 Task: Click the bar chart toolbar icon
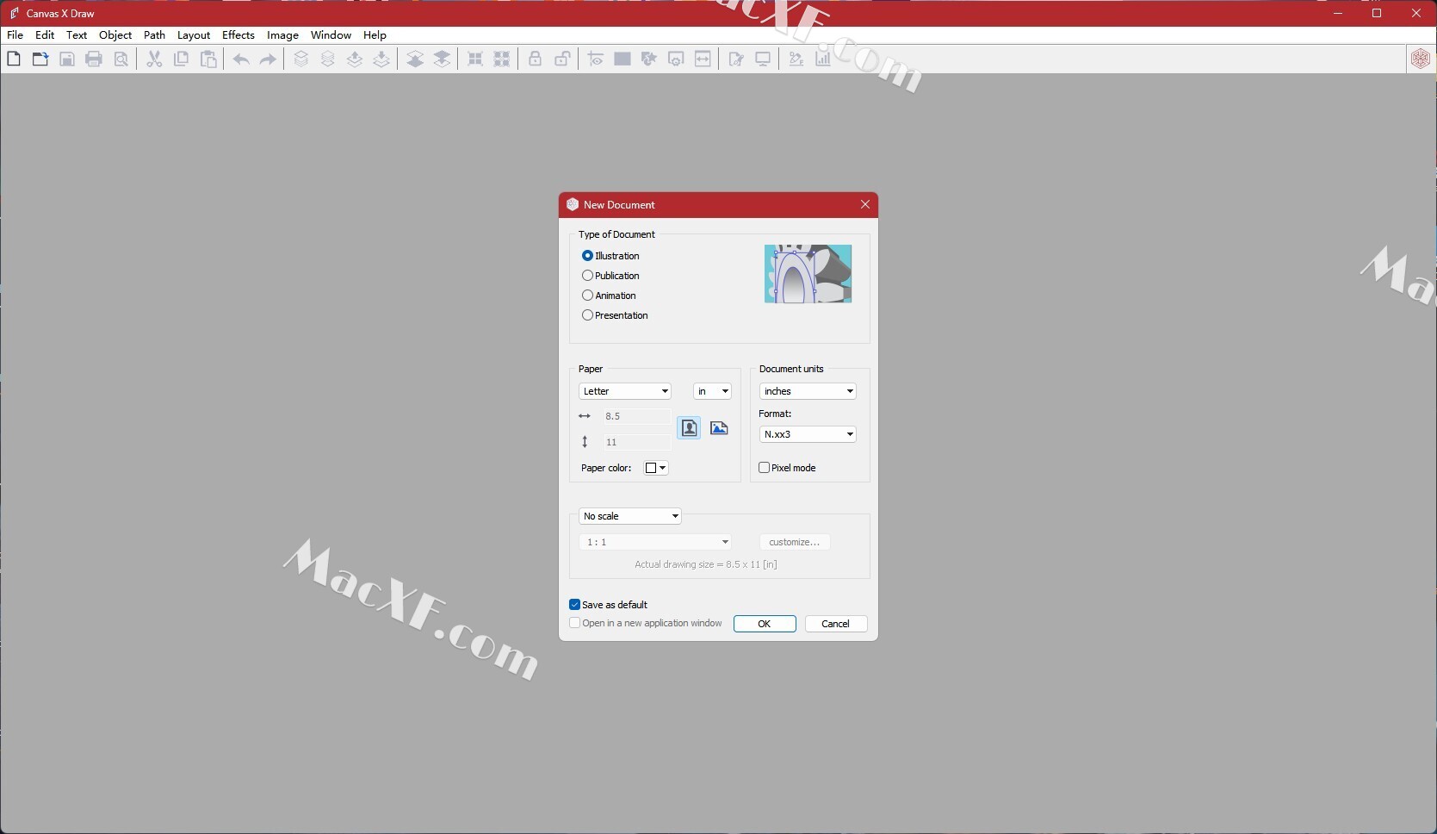pyautogui.click(x=823, y=59)
